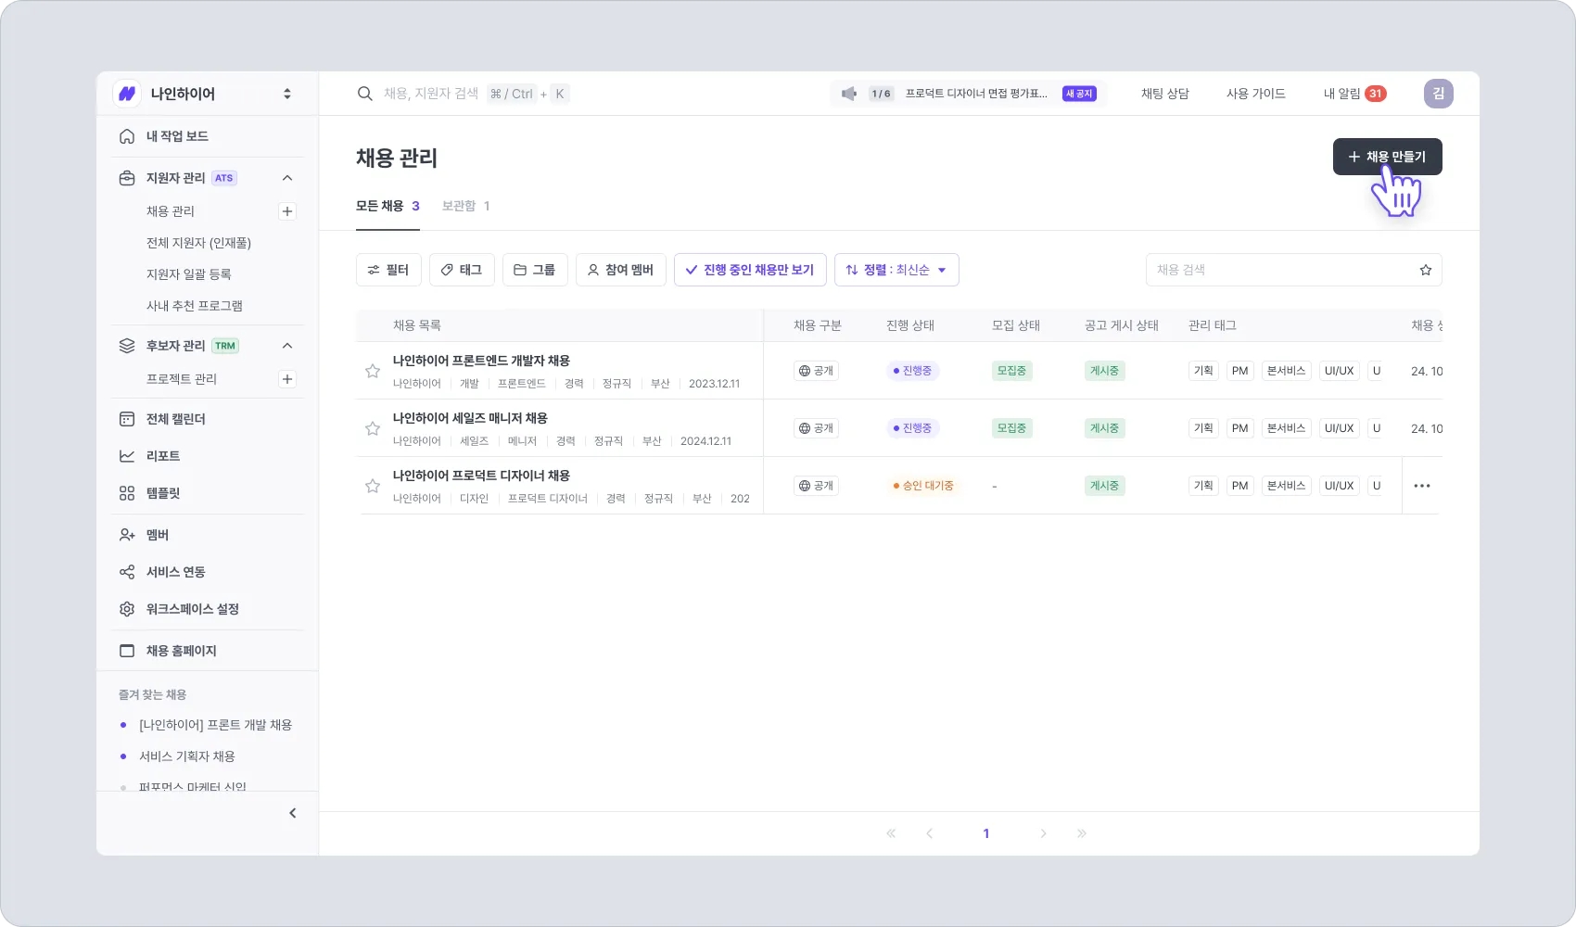
Task: Open 프로젝트 관리 in sidebar
Action: [x=182, y=379]
